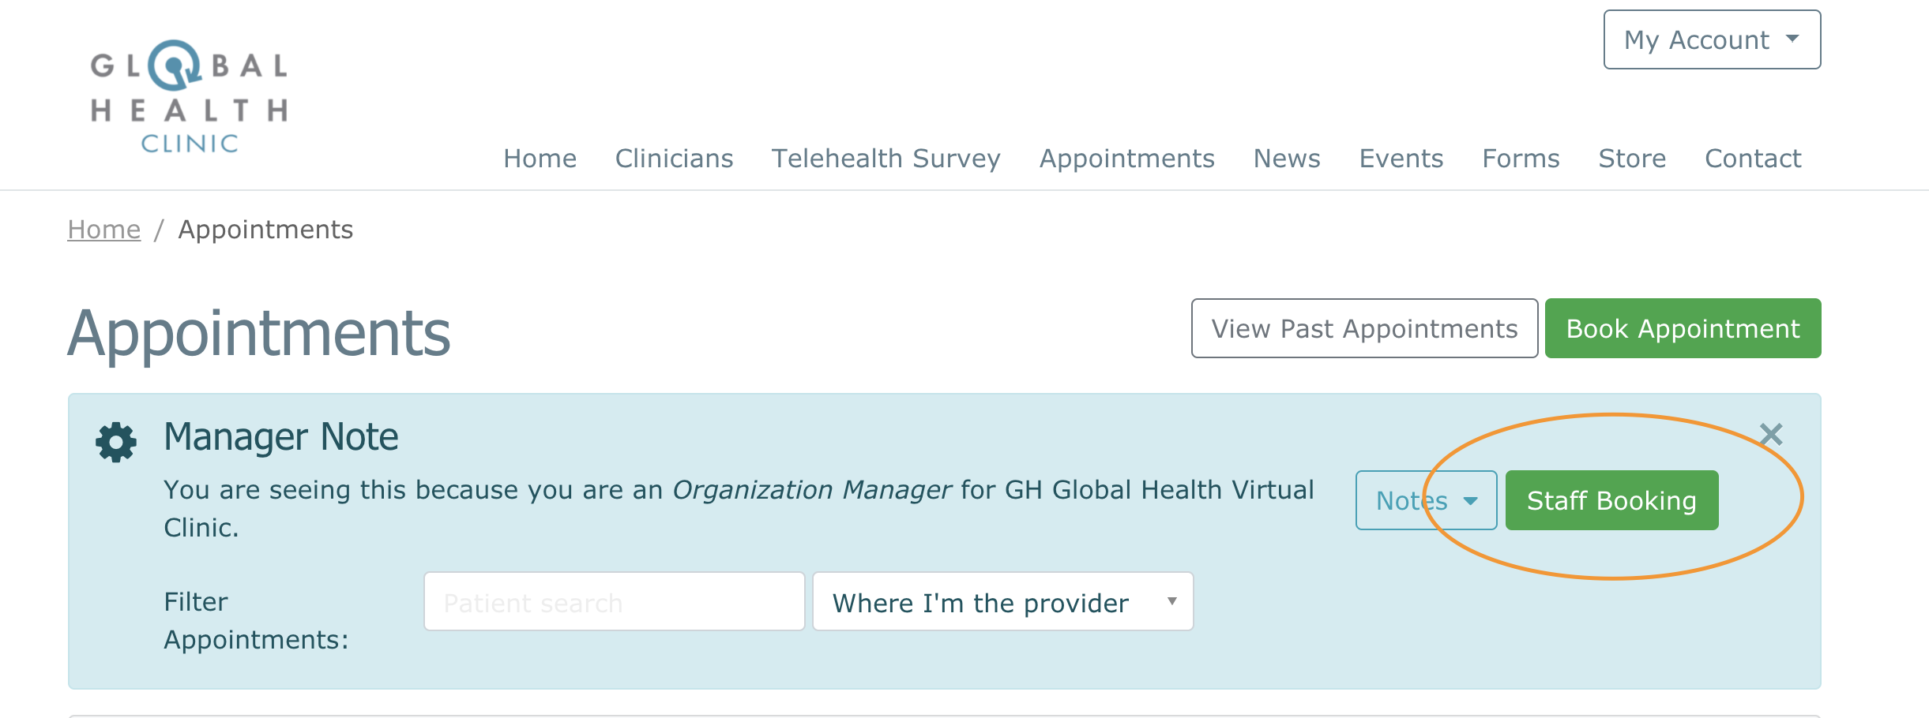Click the Global Health Clinic logo

[x=189, y=96]
